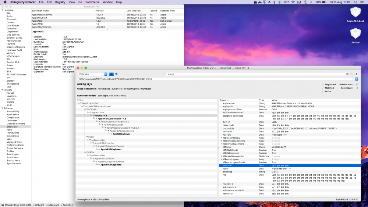368x207 pixels.
Task: Click the AirPlay display icon
Action: pyautogui.click(x=299, y=2)
